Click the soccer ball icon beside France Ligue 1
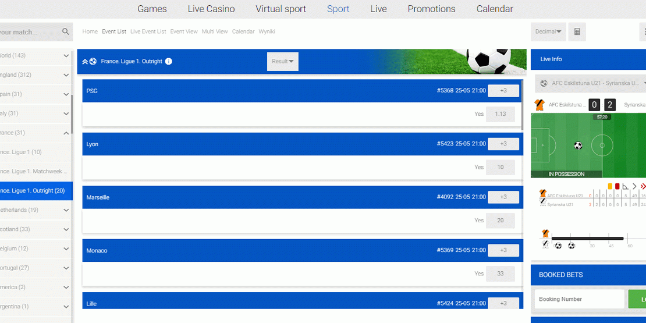 click(93, 61)
